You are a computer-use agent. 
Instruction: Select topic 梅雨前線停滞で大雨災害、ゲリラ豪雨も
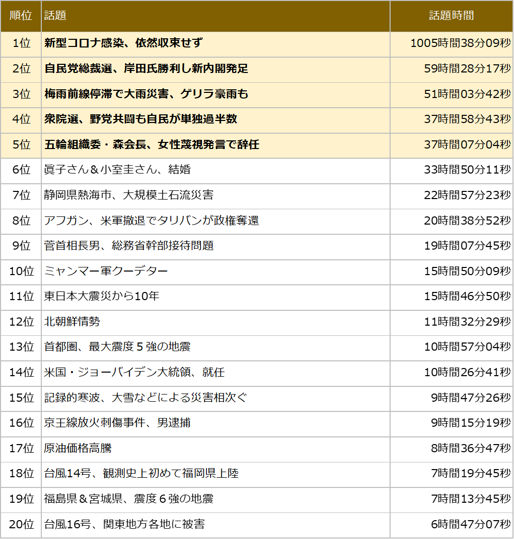click(146, 94)
